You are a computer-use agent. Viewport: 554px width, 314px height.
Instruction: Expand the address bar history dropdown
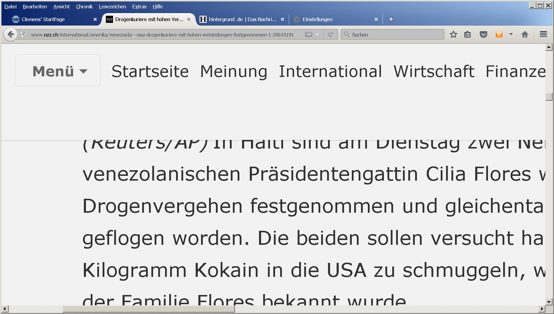317,34
